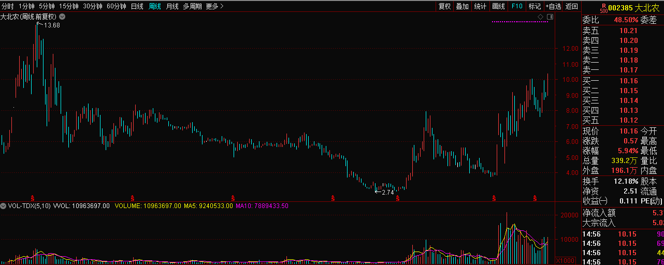
Task: Click the 12.00 price axis label
Action: 571,49
